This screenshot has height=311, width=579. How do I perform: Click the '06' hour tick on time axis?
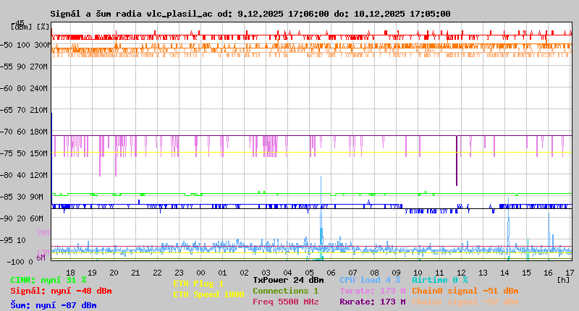331,273
